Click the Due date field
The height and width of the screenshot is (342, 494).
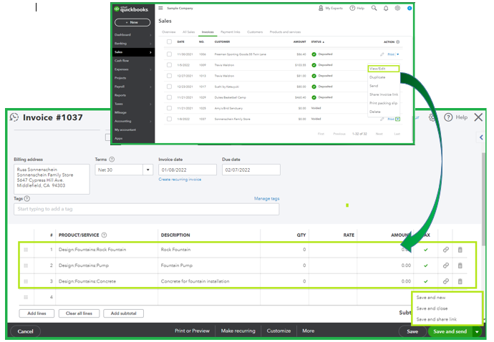pyautogui.click(x=251, y=170)
